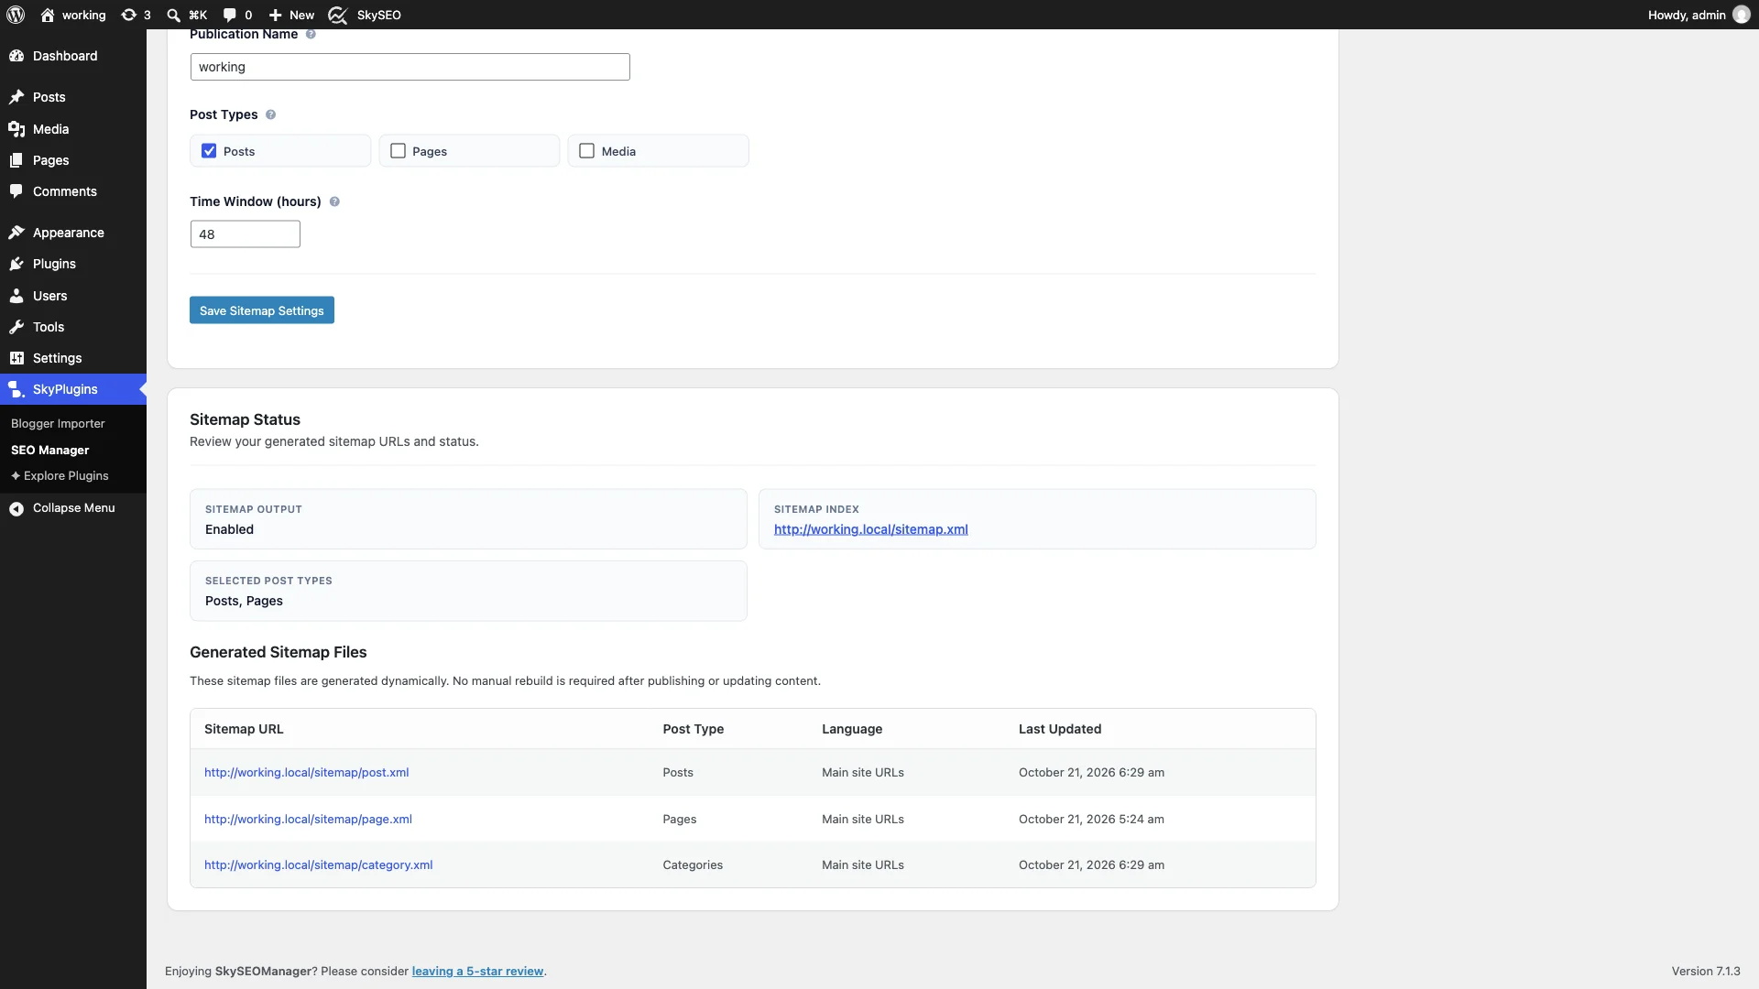Click the Categories post type cell
1759x989 pixels.
tap(693, 865)
